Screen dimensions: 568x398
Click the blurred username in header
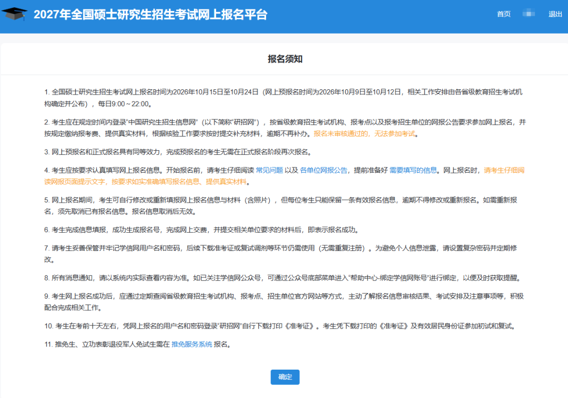point(529,14)
